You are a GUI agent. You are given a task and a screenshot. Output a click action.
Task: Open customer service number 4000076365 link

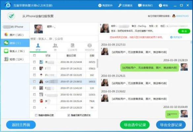click(182, 16)
